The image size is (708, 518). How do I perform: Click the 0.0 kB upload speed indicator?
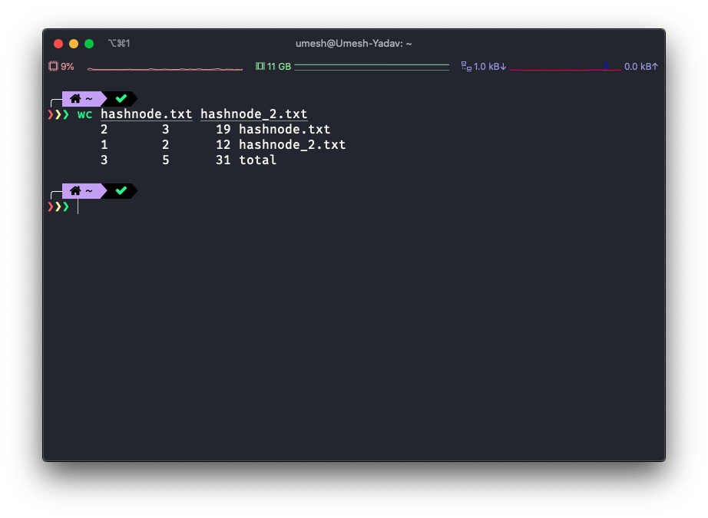pos(640,67)
